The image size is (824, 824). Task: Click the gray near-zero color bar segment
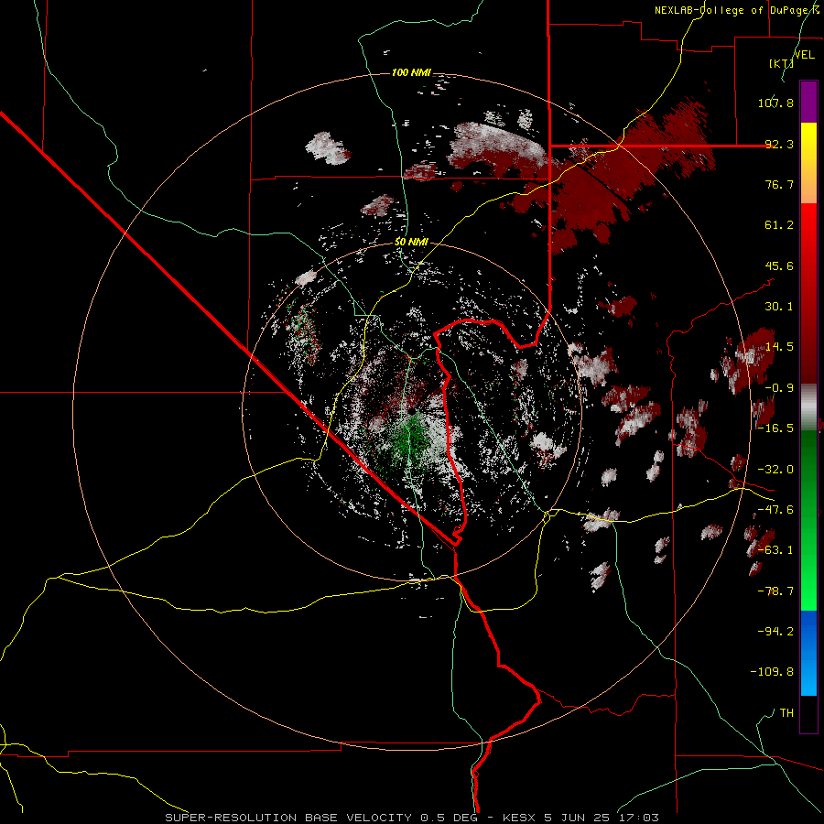(x=808, y=406)
